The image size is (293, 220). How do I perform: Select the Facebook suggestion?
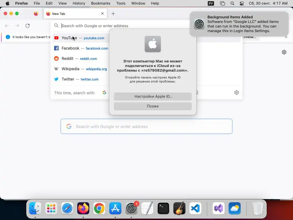(81, 48)
